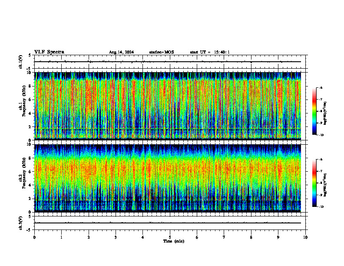Click time-axis tick label "10"
Image resolution: width=344 pixels, height=266 pixels.
pyautogui.click(x=305, y=237)
